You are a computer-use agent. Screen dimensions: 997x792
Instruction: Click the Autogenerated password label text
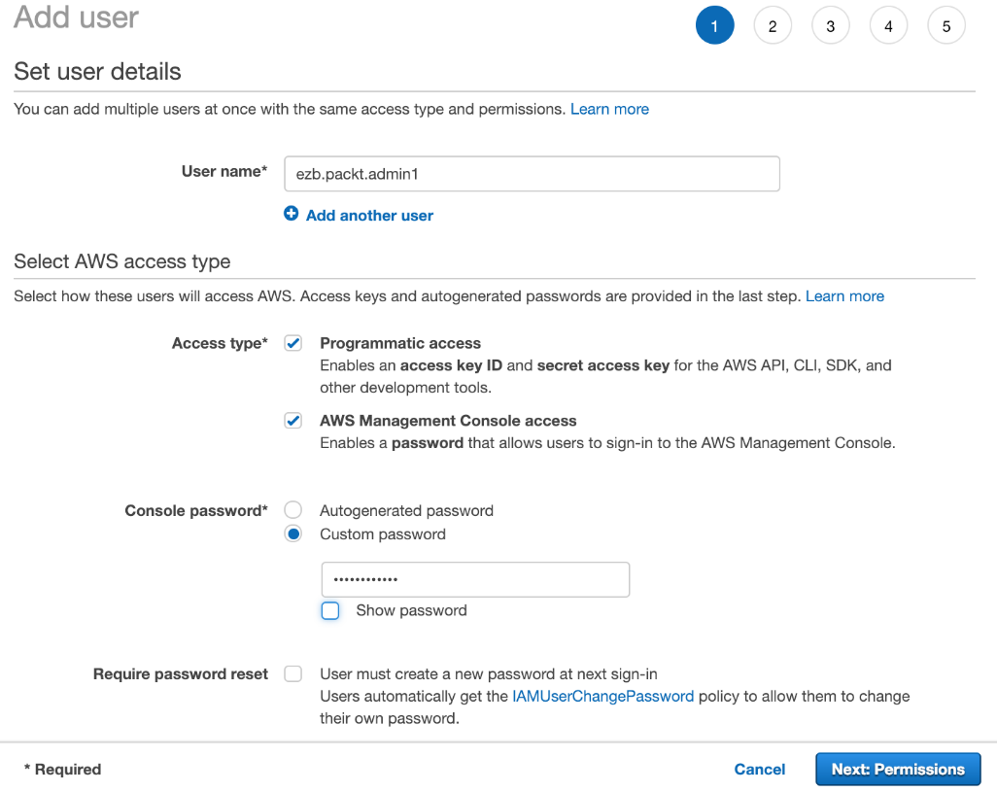406,510
